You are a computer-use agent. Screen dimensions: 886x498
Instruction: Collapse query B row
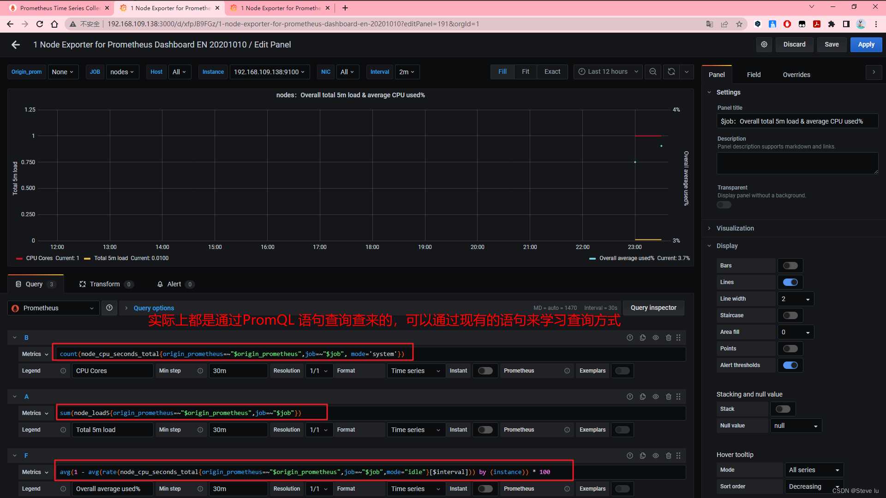pyautogui.click(x=15, y=338)
